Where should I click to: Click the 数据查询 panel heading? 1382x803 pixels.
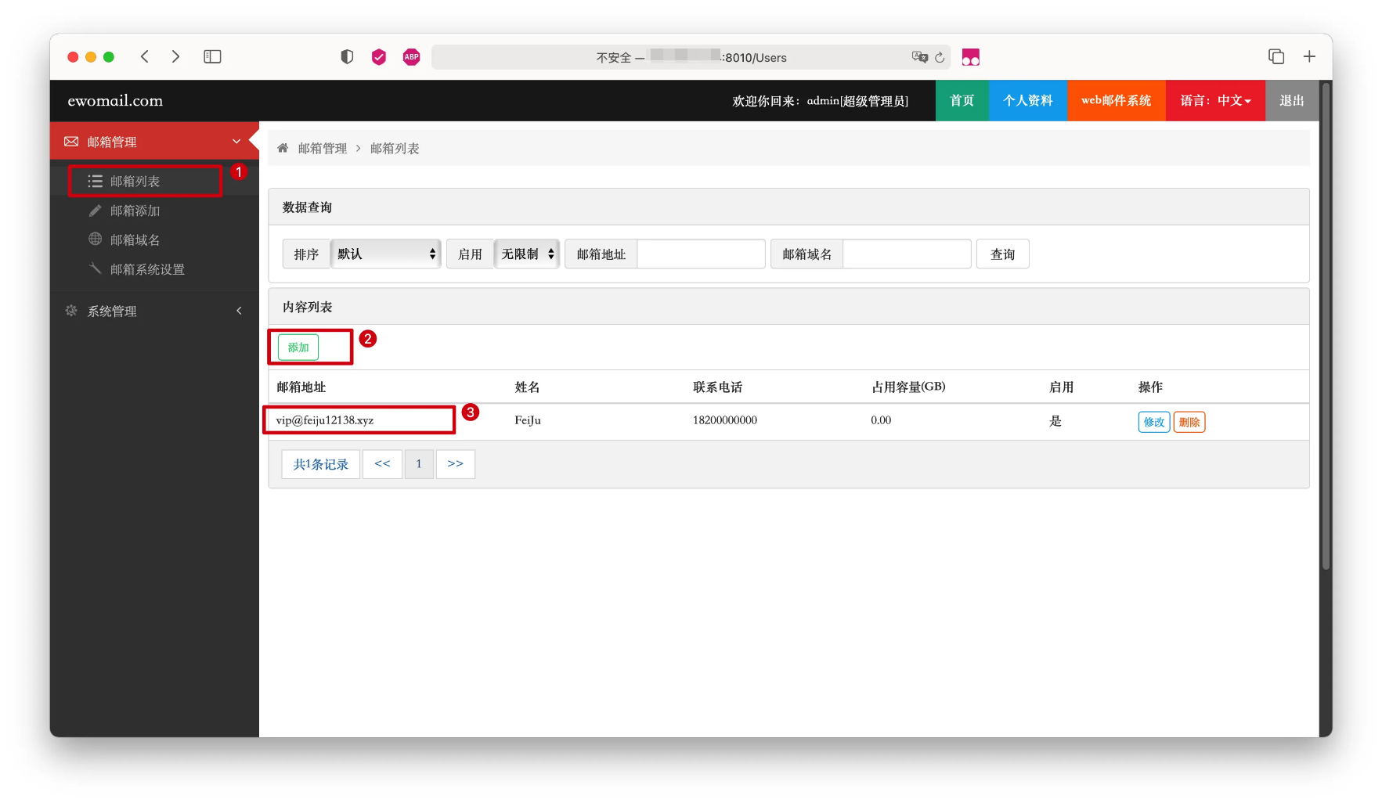(307, 207)
